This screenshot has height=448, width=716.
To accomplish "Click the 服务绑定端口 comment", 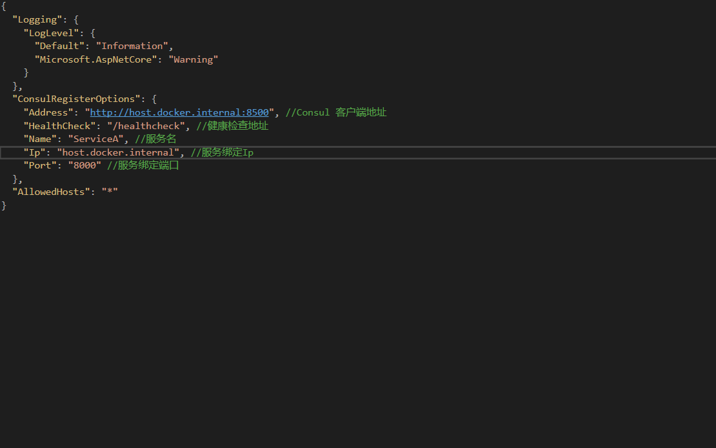I will (x=144, y=165).
